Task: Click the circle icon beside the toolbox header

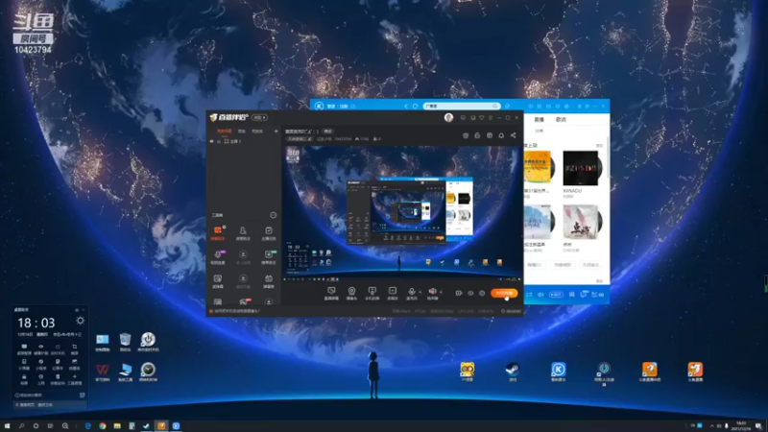Action: pyautogui.click(x=273, y=215)
